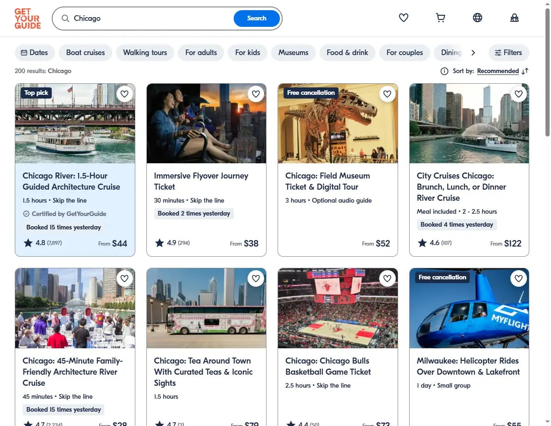Screen dimensions: 551x426
Task: Click the Top pick badge
Action: [36, 93]
